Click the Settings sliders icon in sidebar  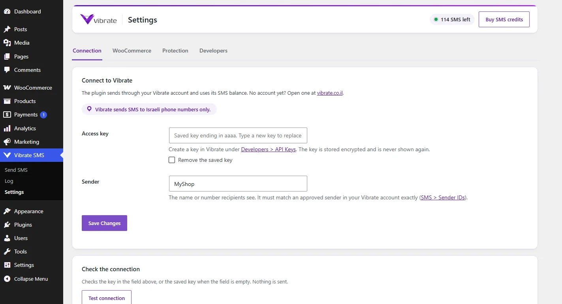click(7, 265)
